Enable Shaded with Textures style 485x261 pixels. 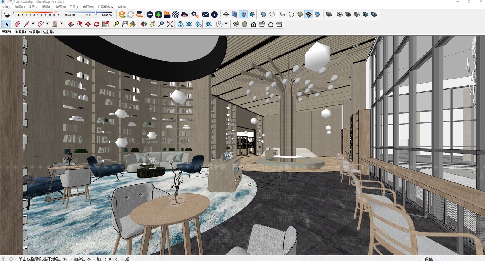(309, 14)
